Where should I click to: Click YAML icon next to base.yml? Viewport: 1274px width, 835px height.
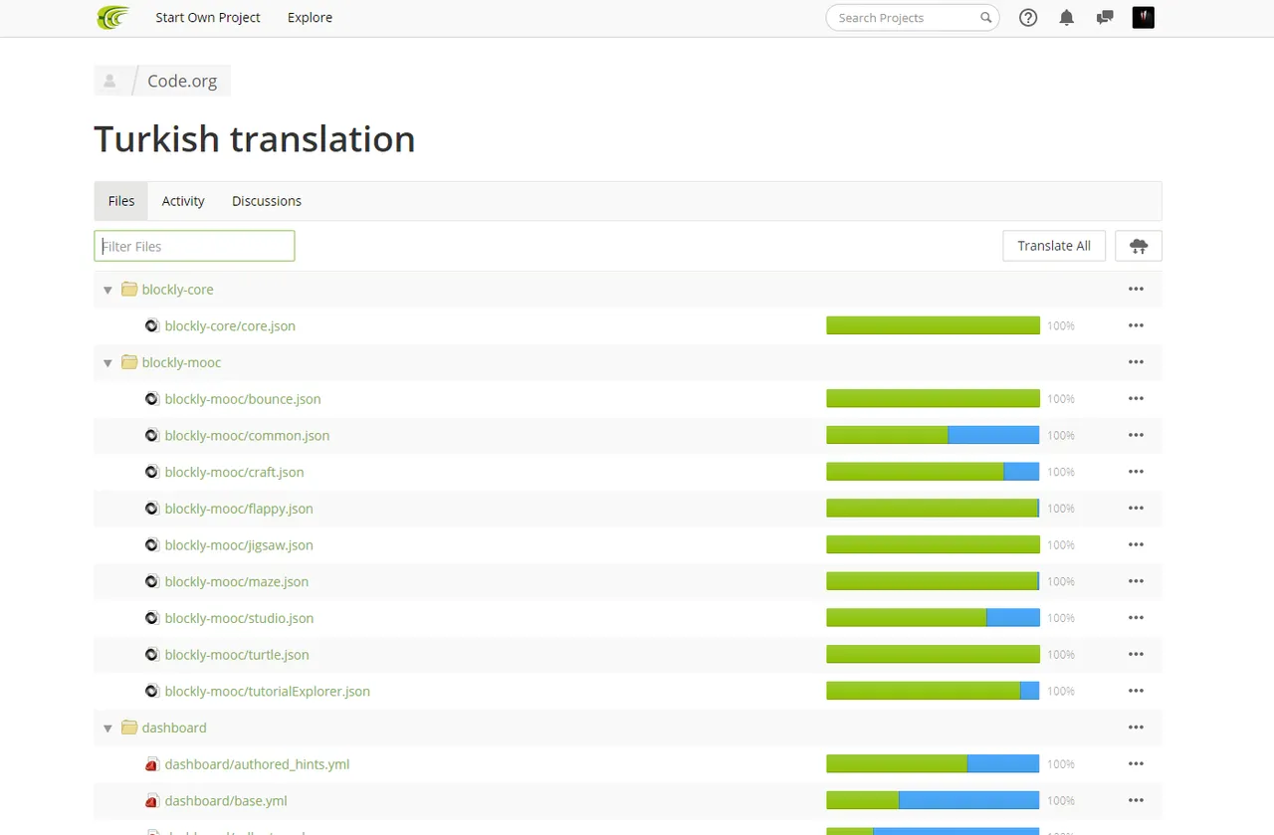coord(152,800)
